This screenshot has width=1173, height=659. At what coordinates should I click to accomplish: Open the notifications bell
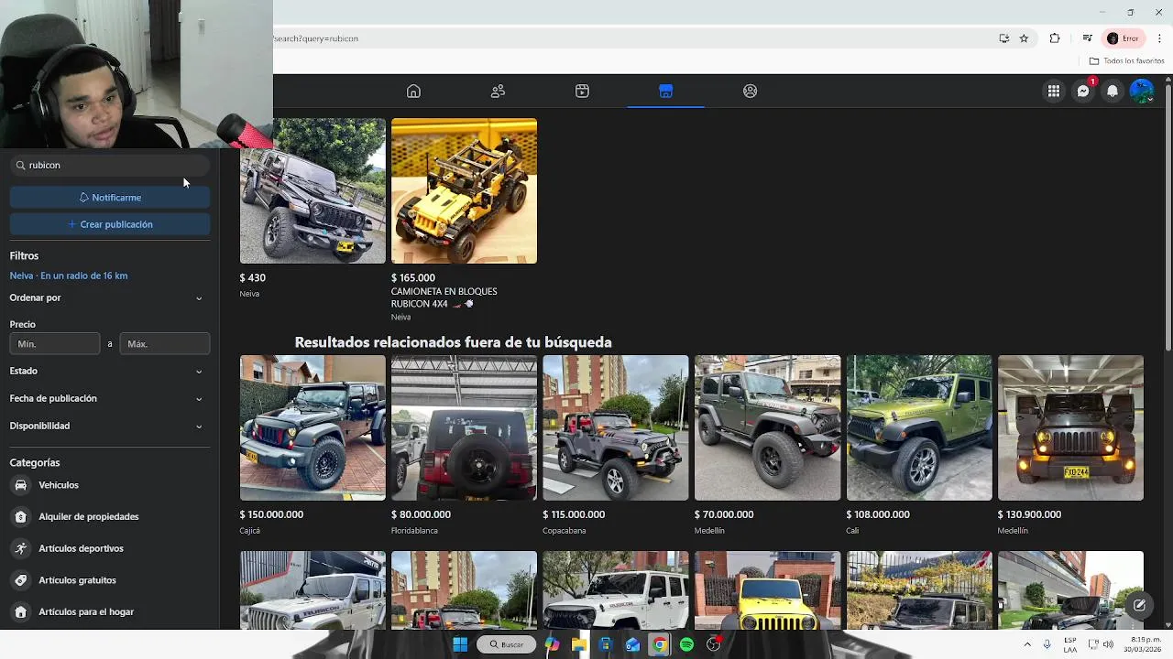[1113, 91]
